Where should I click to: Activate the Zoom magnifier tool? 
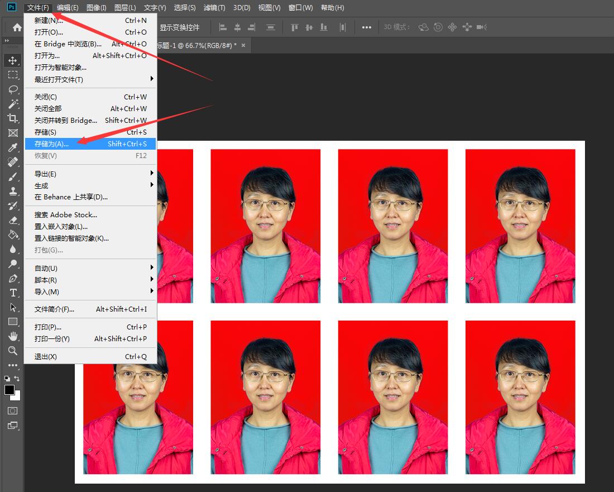click(x=12, y=351)
